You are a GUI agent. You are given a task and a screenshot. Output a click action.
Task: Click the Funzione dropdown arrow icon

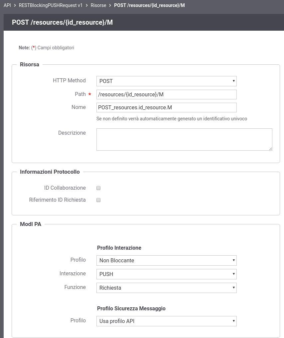233,288
